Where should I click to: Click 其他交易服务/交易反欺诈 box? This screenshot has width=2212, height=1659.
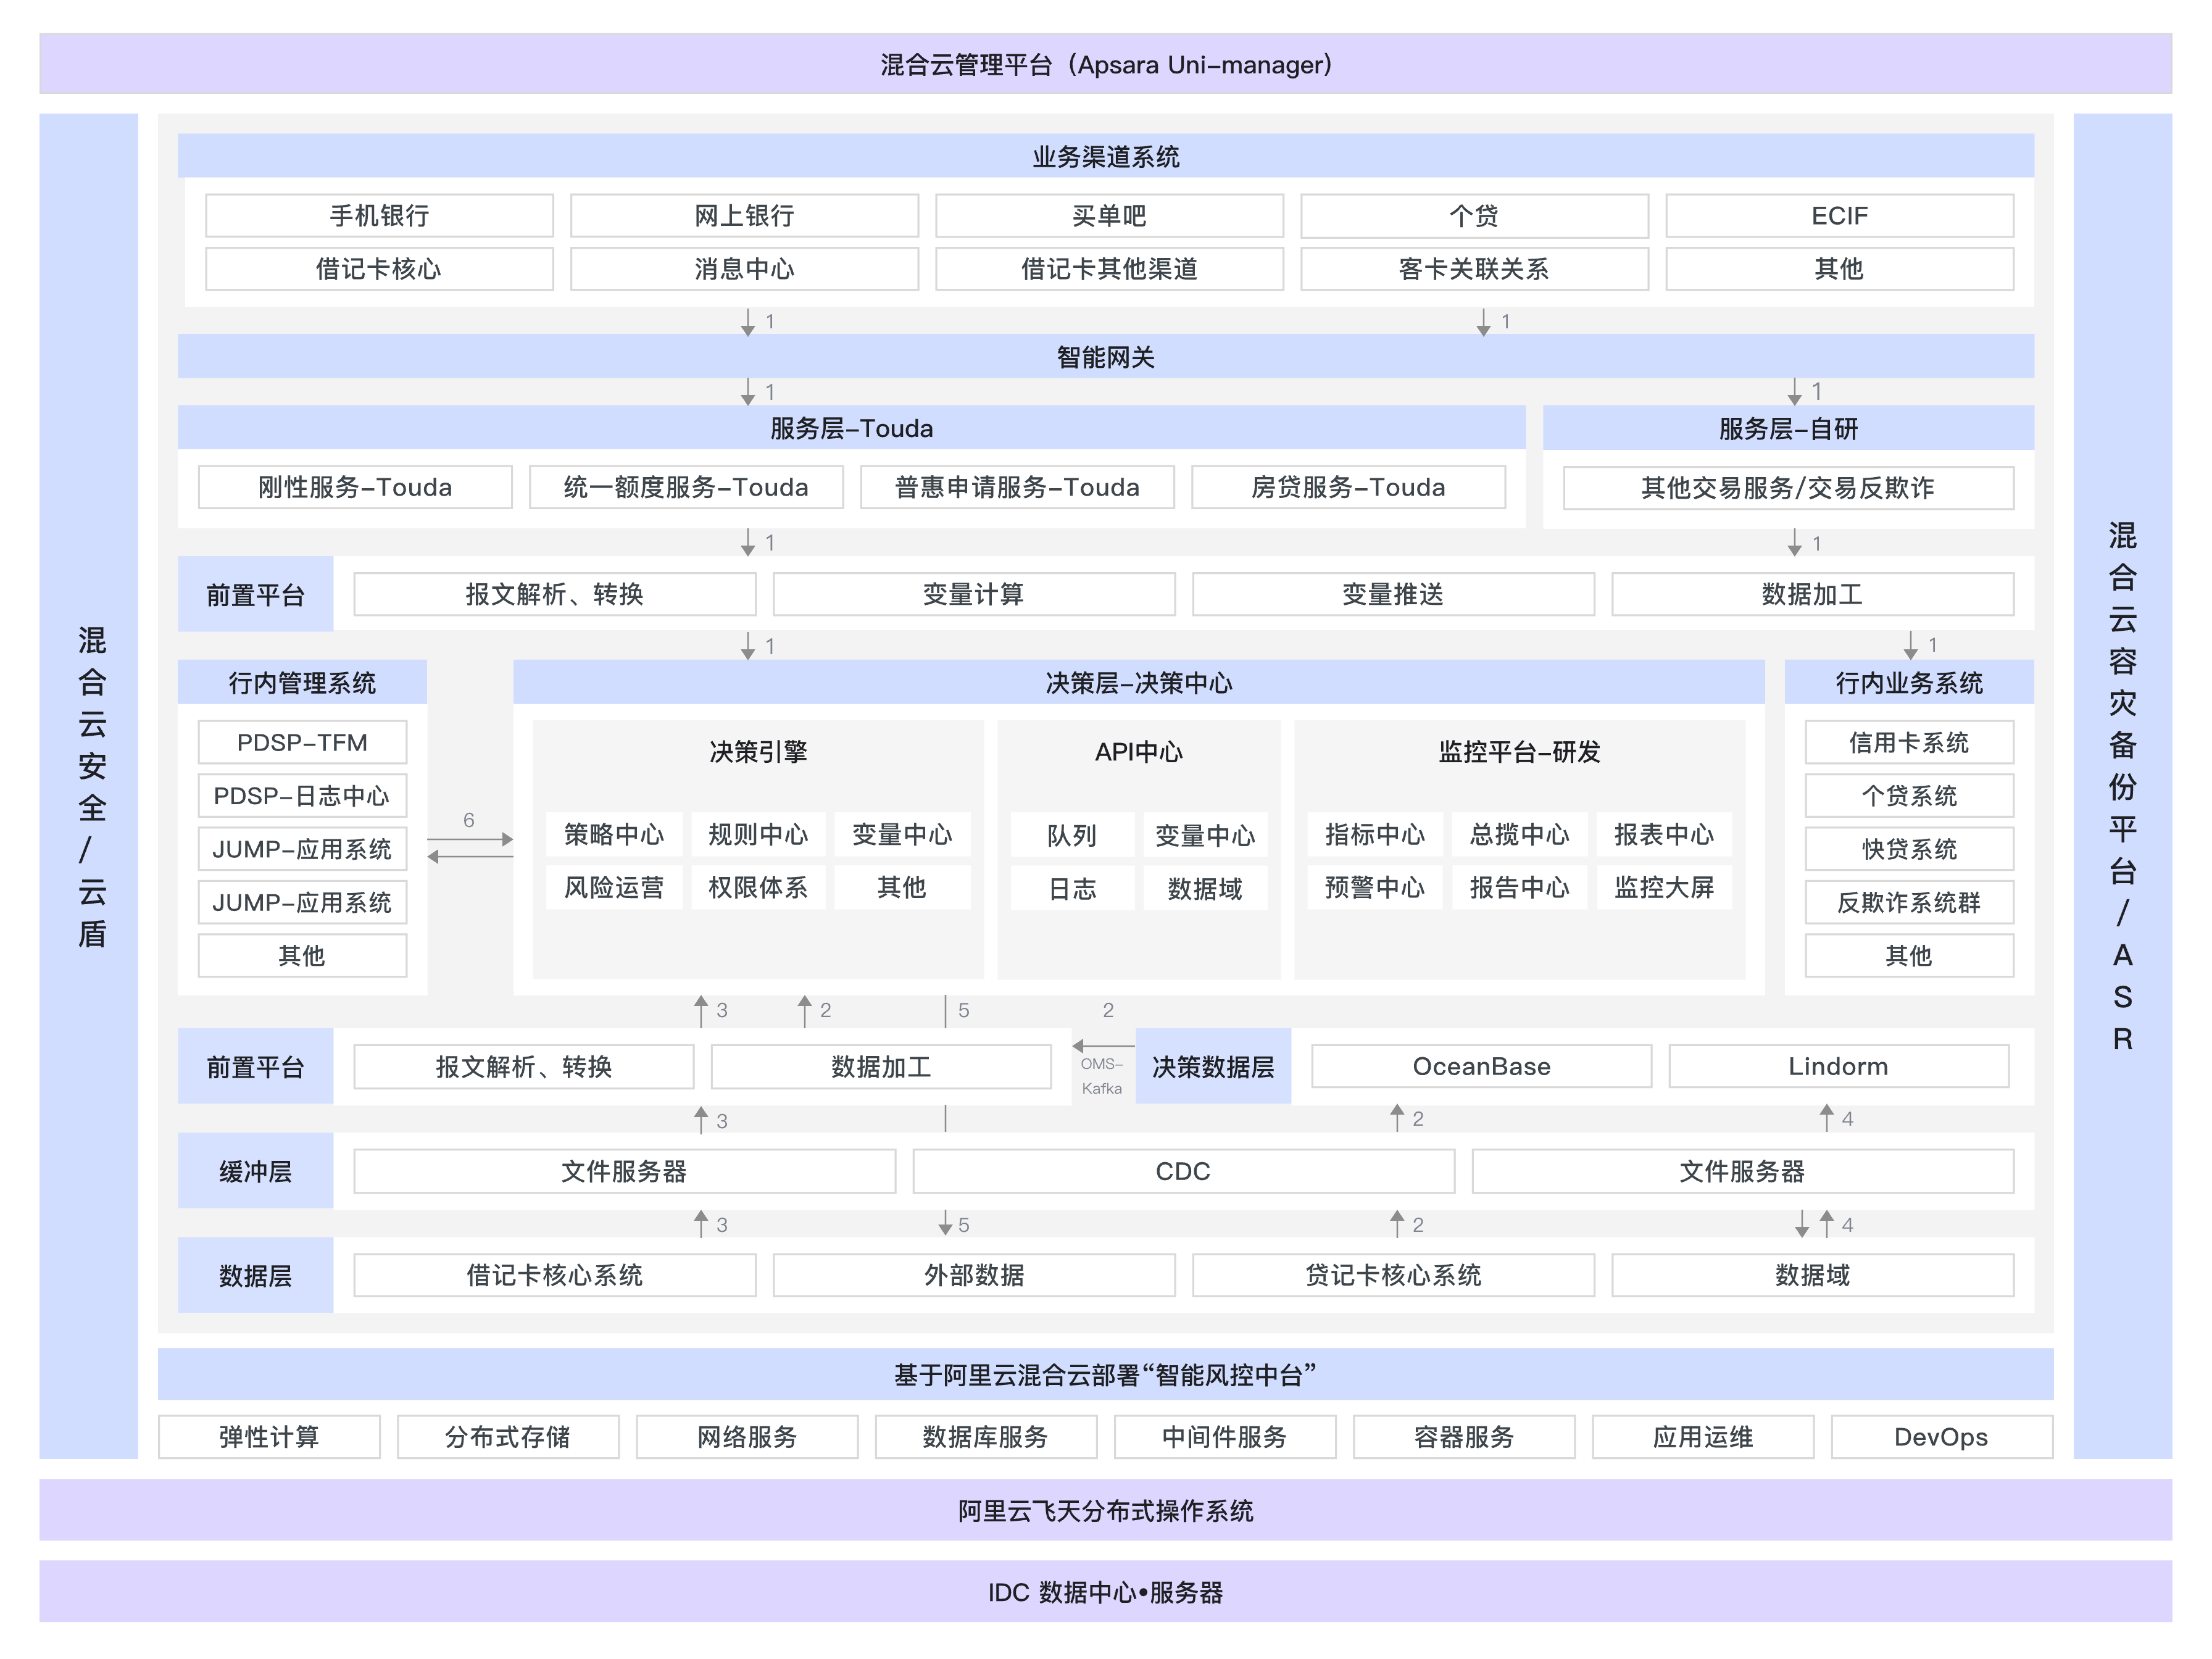click(x=1787, y=488)
